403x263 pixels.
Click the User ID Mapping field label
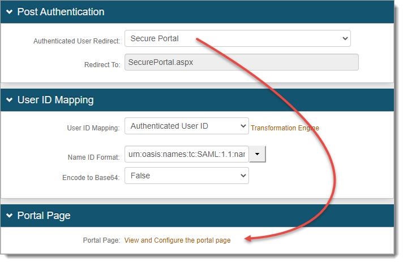click(93, 128)
